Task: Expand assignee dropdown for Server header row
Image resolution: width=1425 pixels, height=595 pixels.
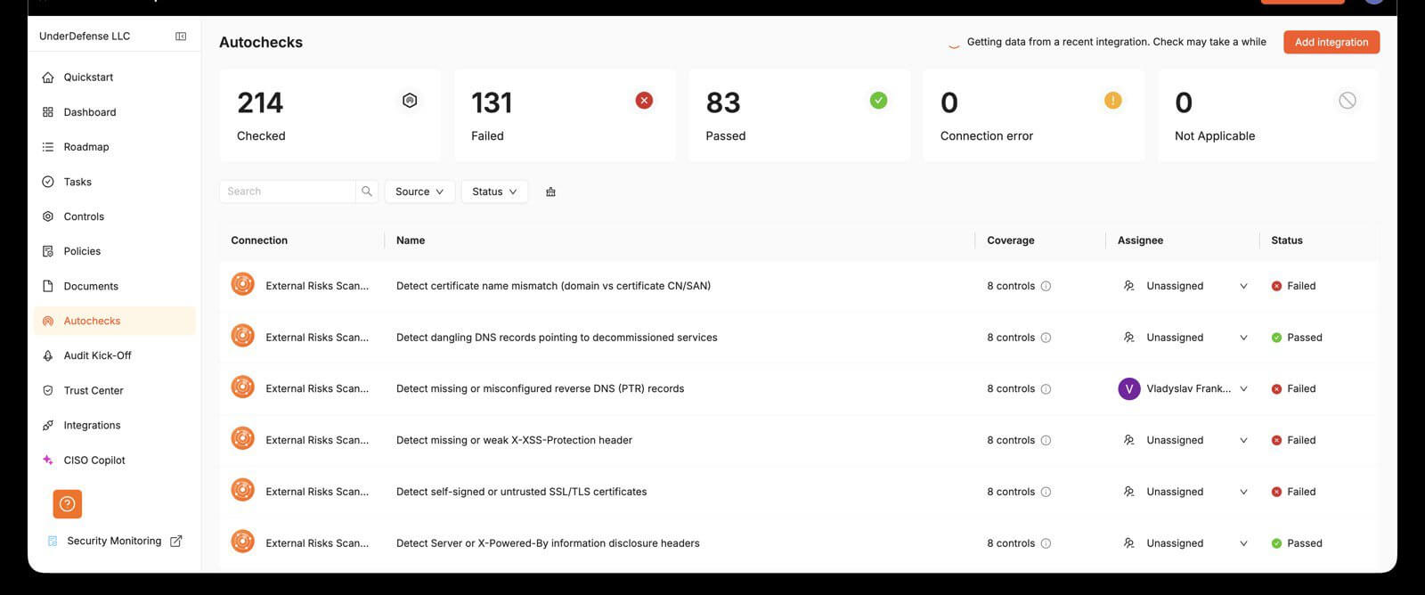Action: click(1243, 543)
